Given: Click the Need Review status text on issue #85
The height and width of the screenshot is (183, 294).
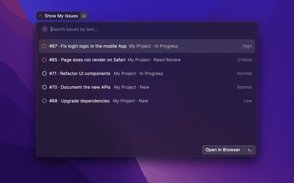Looking at the screenshot, I should (x=168, y=60).
